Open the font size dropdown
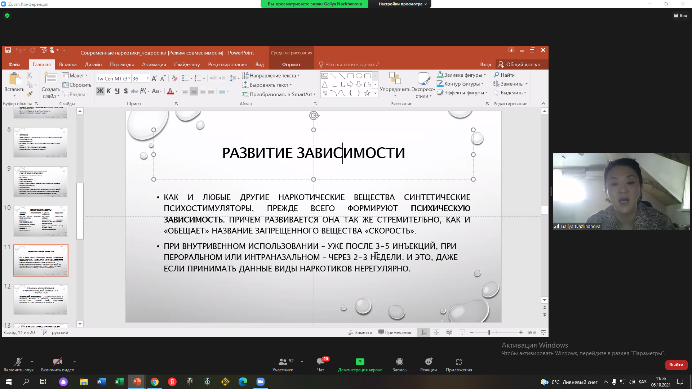The image size is (692, 389). (x=147, y=78)
